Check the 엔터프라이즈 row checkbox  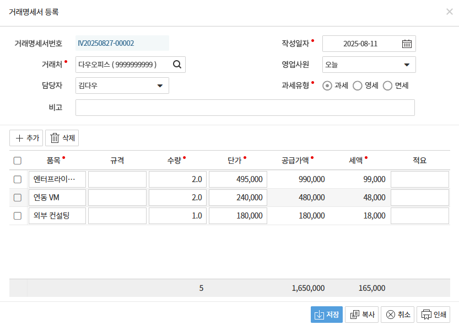pyautogui.click(x=18, y=179)
